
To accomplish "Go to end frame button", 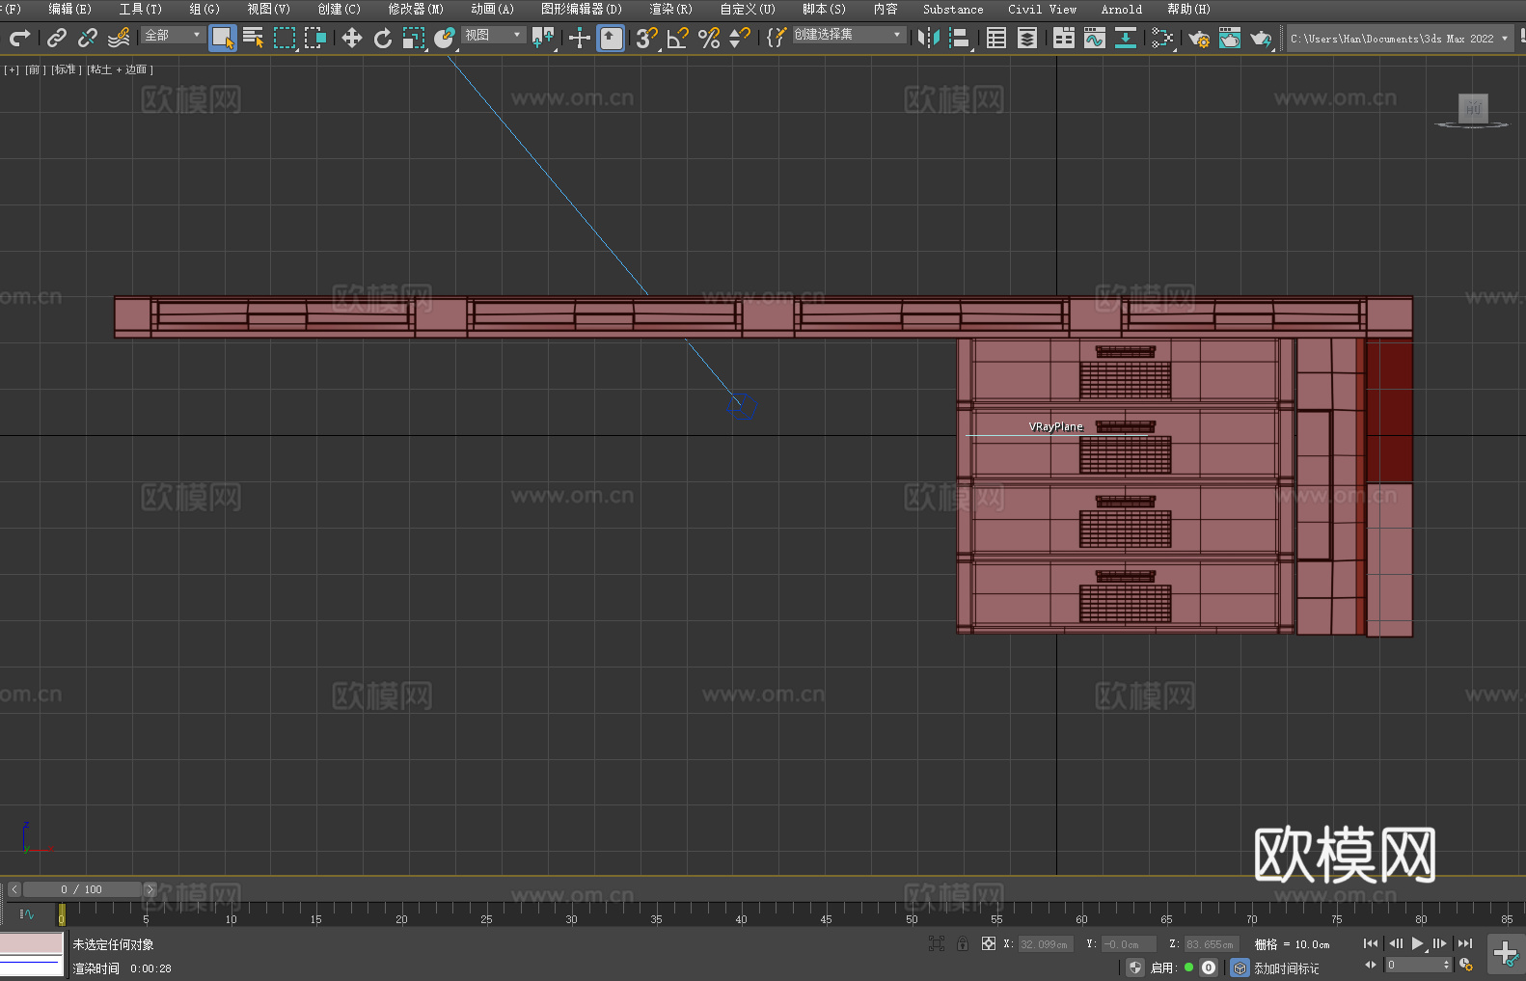I will 1465,943.
